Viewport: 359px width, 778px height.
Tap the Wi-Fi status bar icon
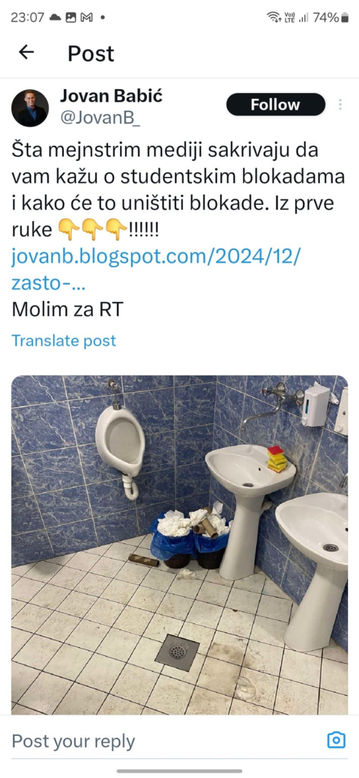274,17
